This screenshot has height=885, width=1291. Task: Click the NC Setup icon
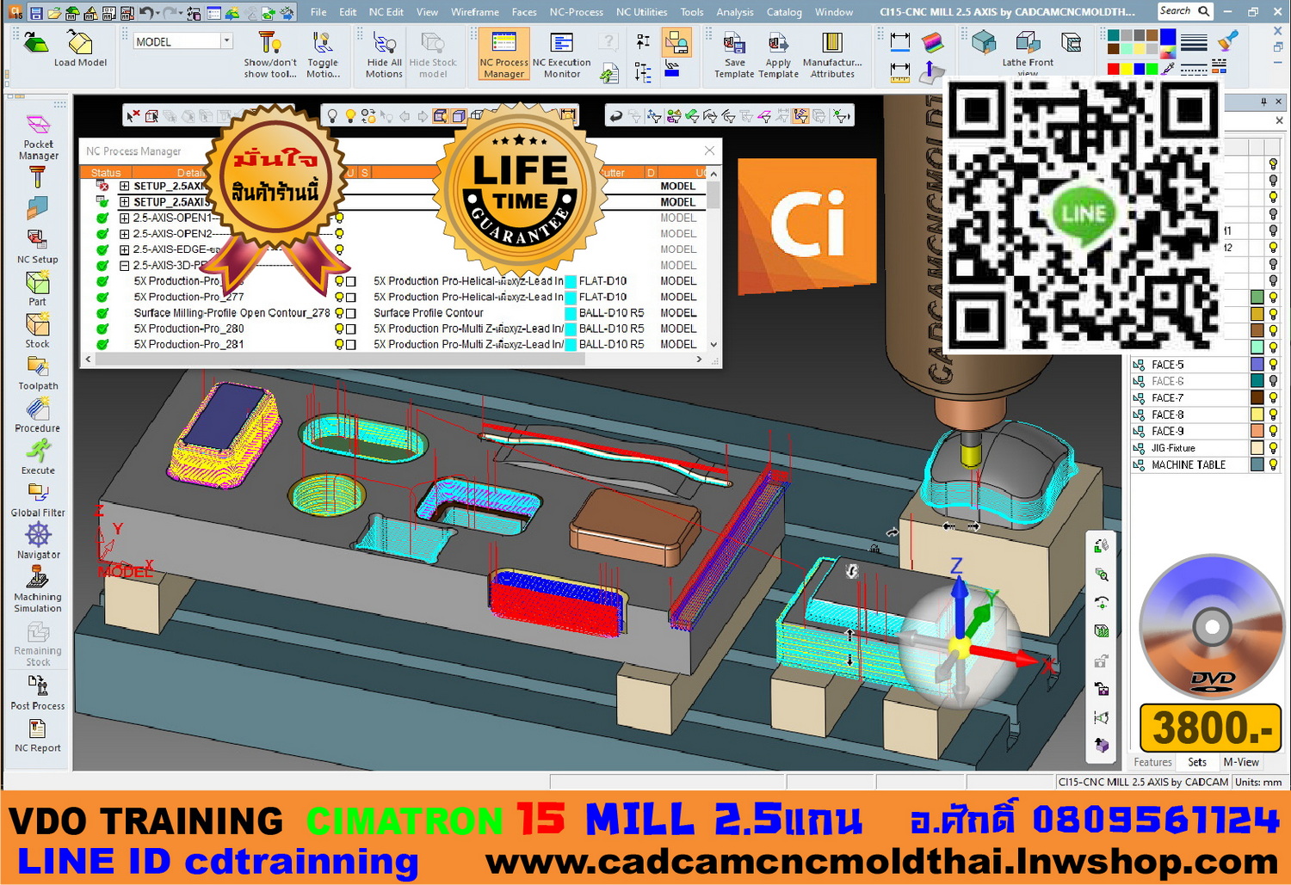37,241
